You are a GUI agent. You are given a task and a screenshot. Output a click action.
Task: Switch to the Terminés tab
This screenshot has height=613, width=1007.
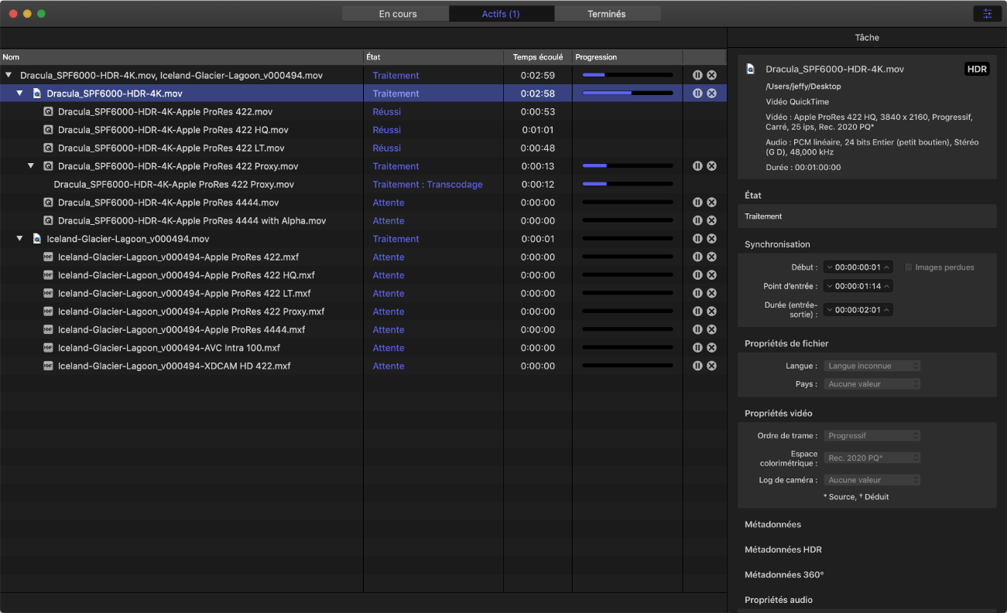(606, 14)
